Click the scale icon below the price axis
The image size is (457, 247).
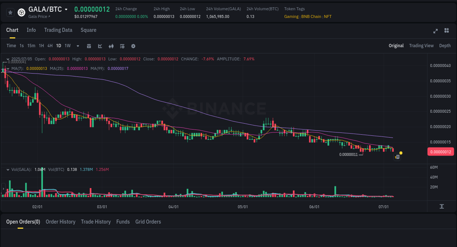(442, 206)
